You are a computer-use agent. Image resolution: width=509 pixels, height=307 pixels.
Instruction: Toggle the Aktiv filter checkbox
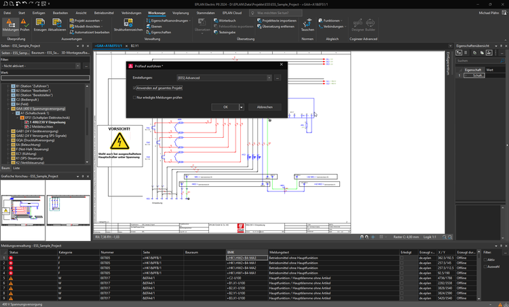[x=485, y=259]
